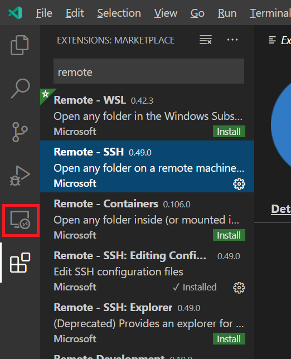291x359 pixels.
Task: Click the 'EXTENSIONS: MARKETPLACE' panel heading
Action: click(x=115, y=40)
